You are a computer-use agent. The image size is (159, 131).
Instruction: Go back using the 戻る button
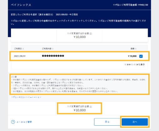[x=107, y=122]
